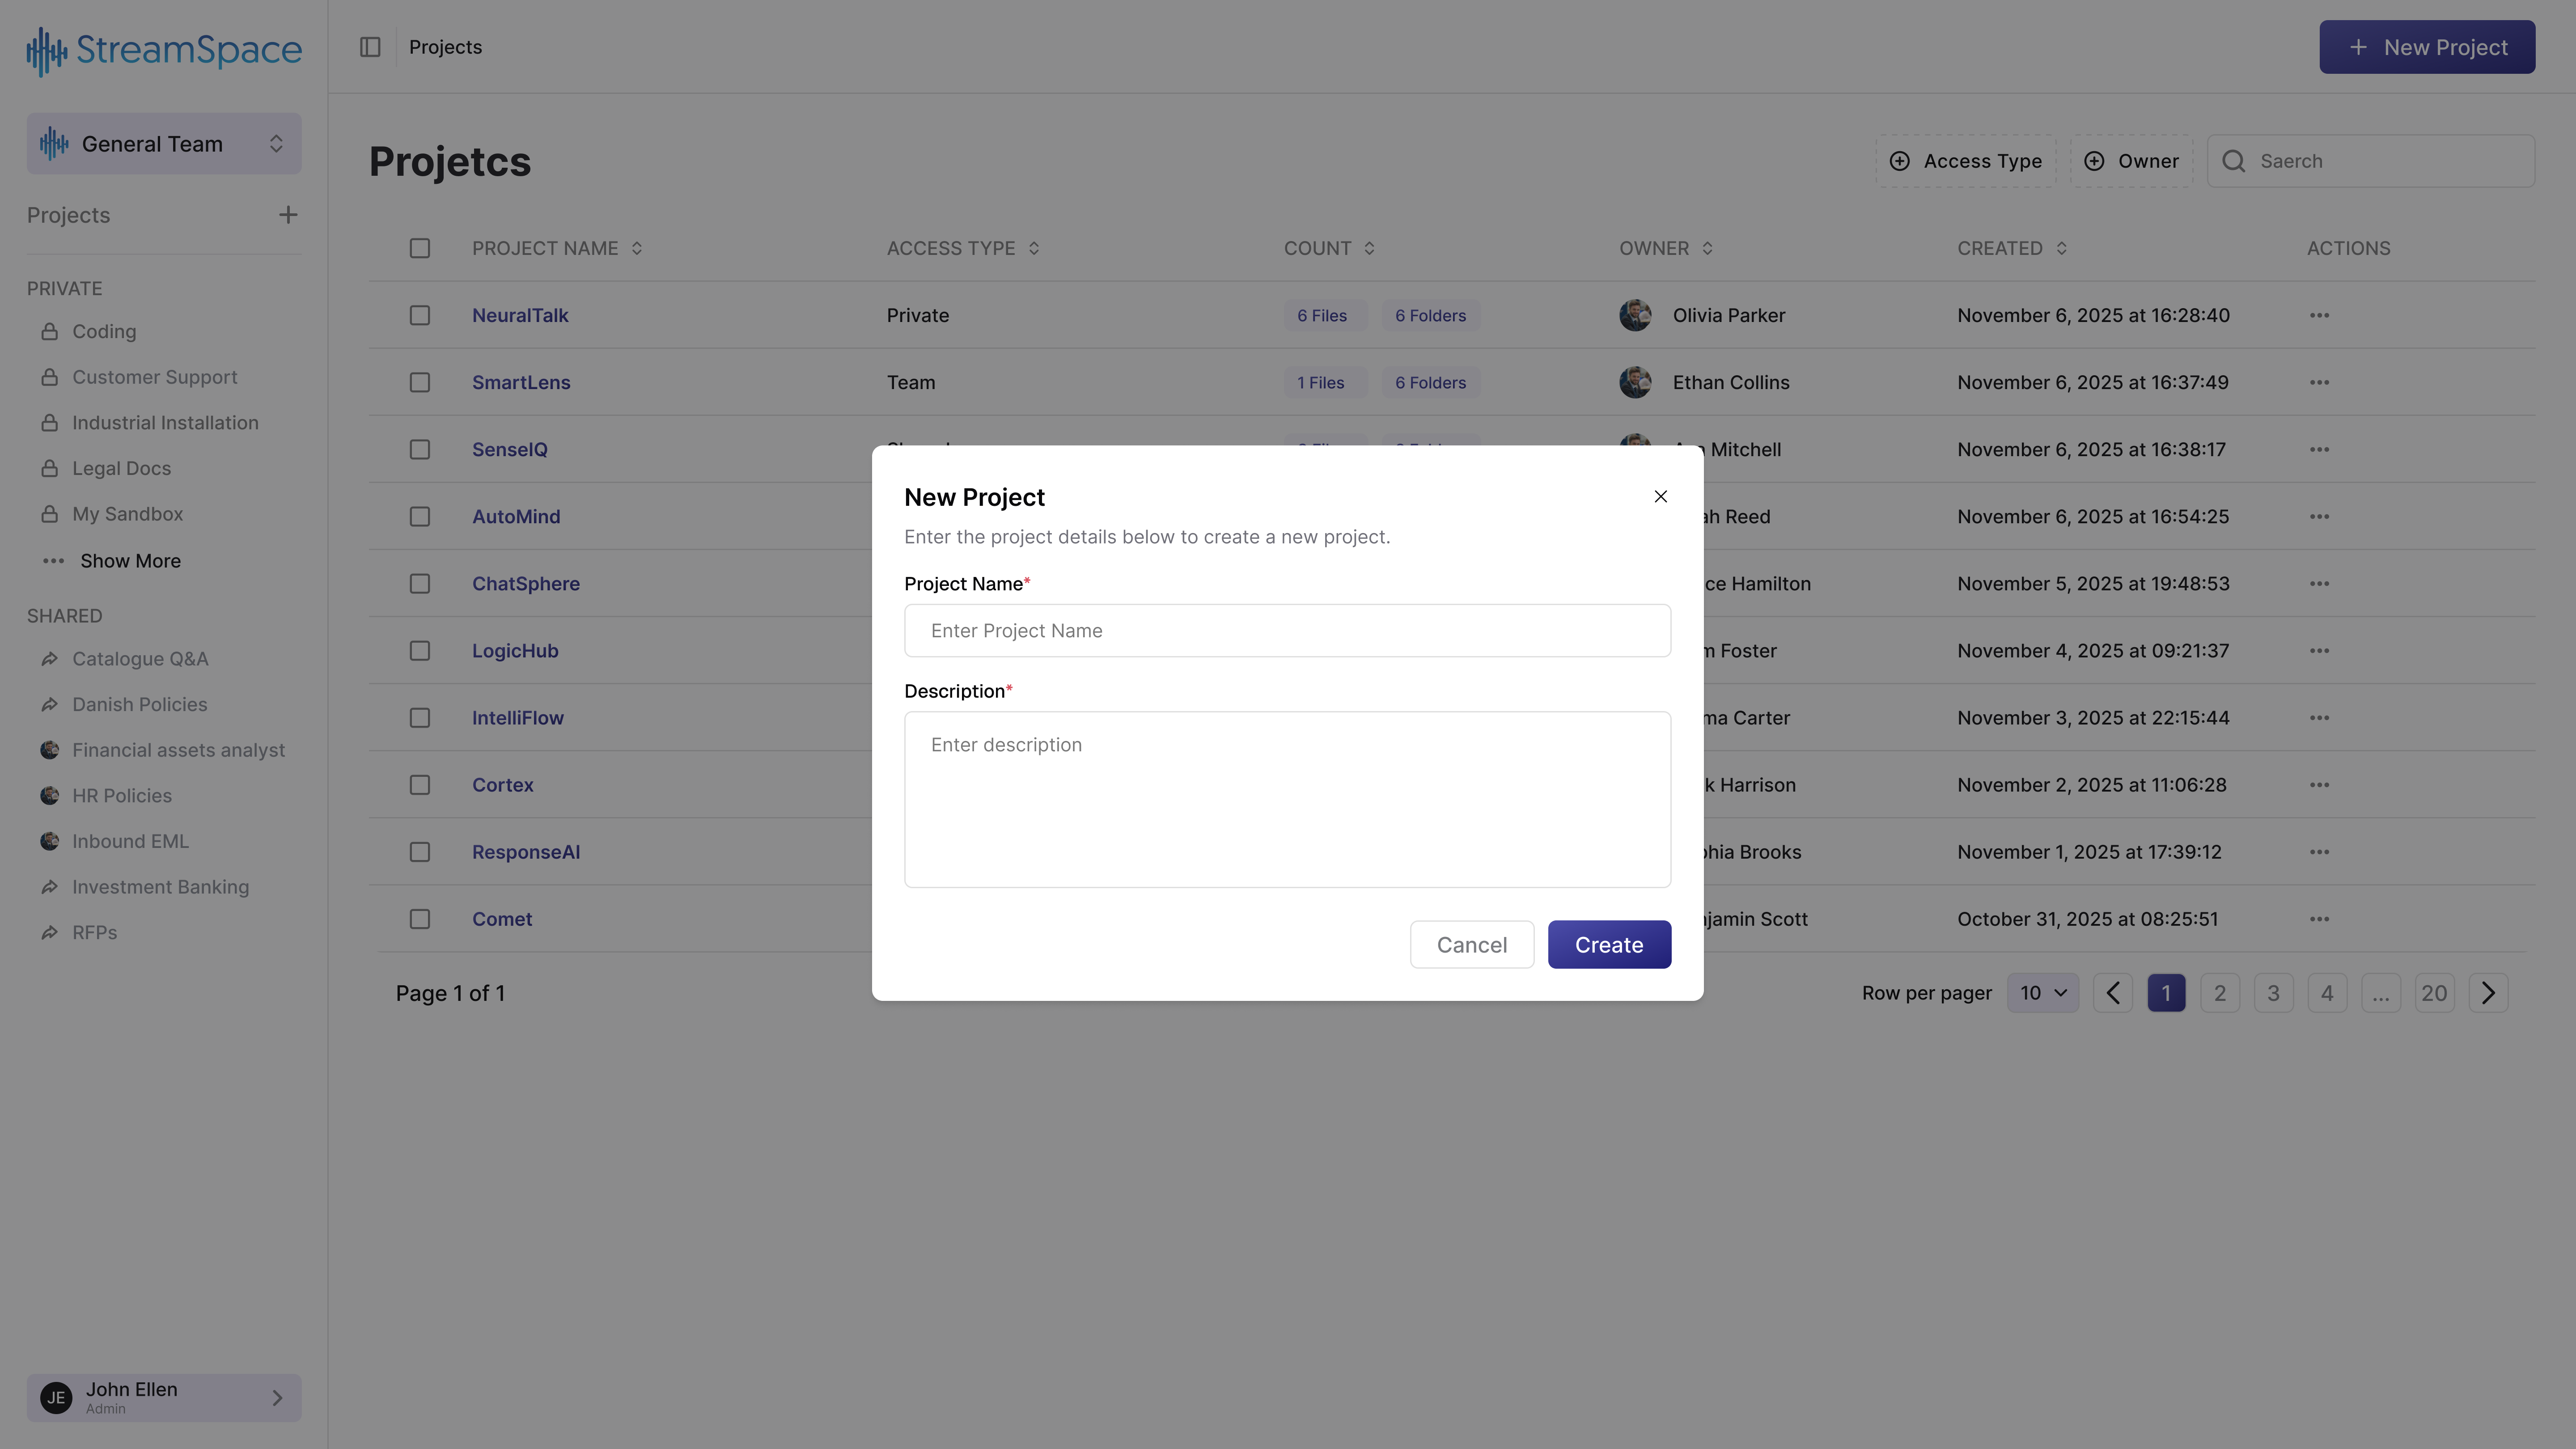Open the Cortex project link
This screenshot has height=1449, width=2576.
tap(503, 785)
